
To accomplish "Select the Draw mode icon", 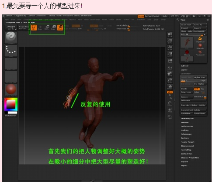I will click(40, 27).
